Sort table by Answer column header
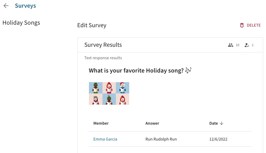The image size is (266, 153). click(x=152, y=123)
